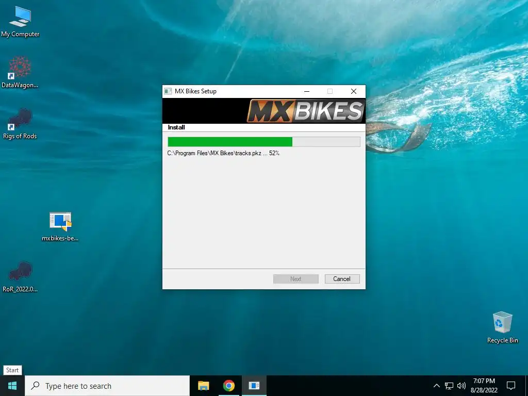Click the disabled maximize button in Setup
The image size is (528, 396).
pos(330,91)
